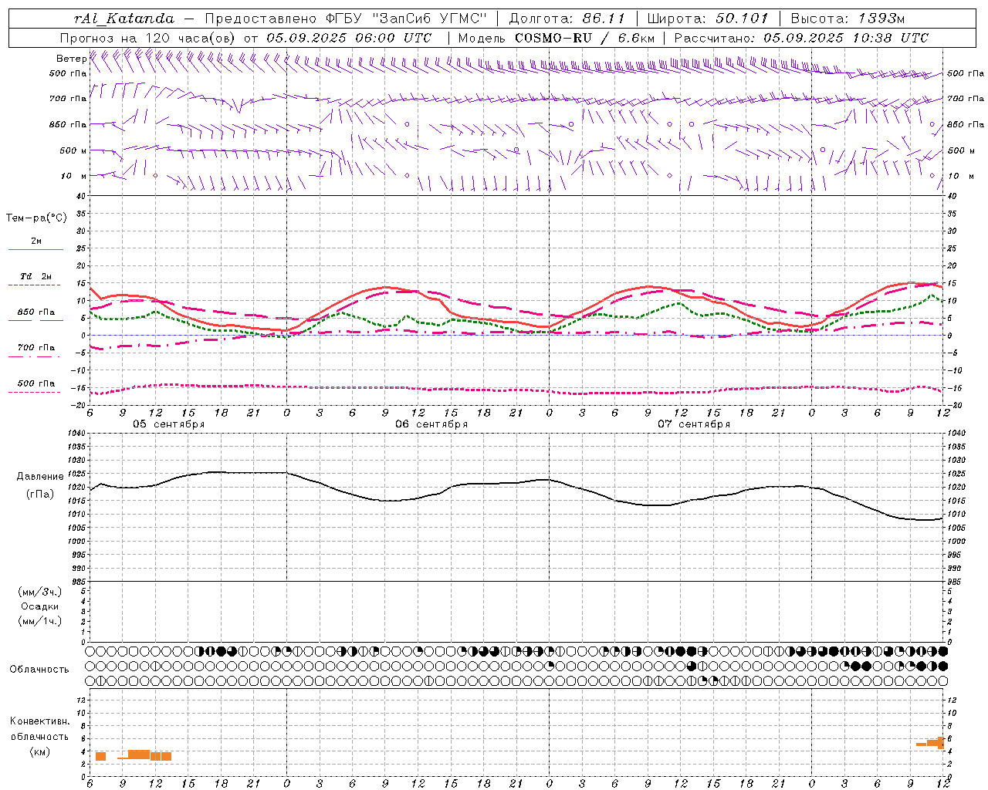Click the Давление label
Screen dimensions: 988x790
[40, 477]
